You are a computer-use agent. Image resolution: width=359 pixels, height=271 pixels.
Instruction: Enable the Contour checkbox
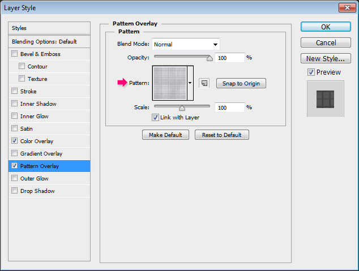click(22, 66)
